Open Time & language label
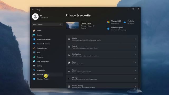This screenshot has width=169, height=95. coord(43,61)
